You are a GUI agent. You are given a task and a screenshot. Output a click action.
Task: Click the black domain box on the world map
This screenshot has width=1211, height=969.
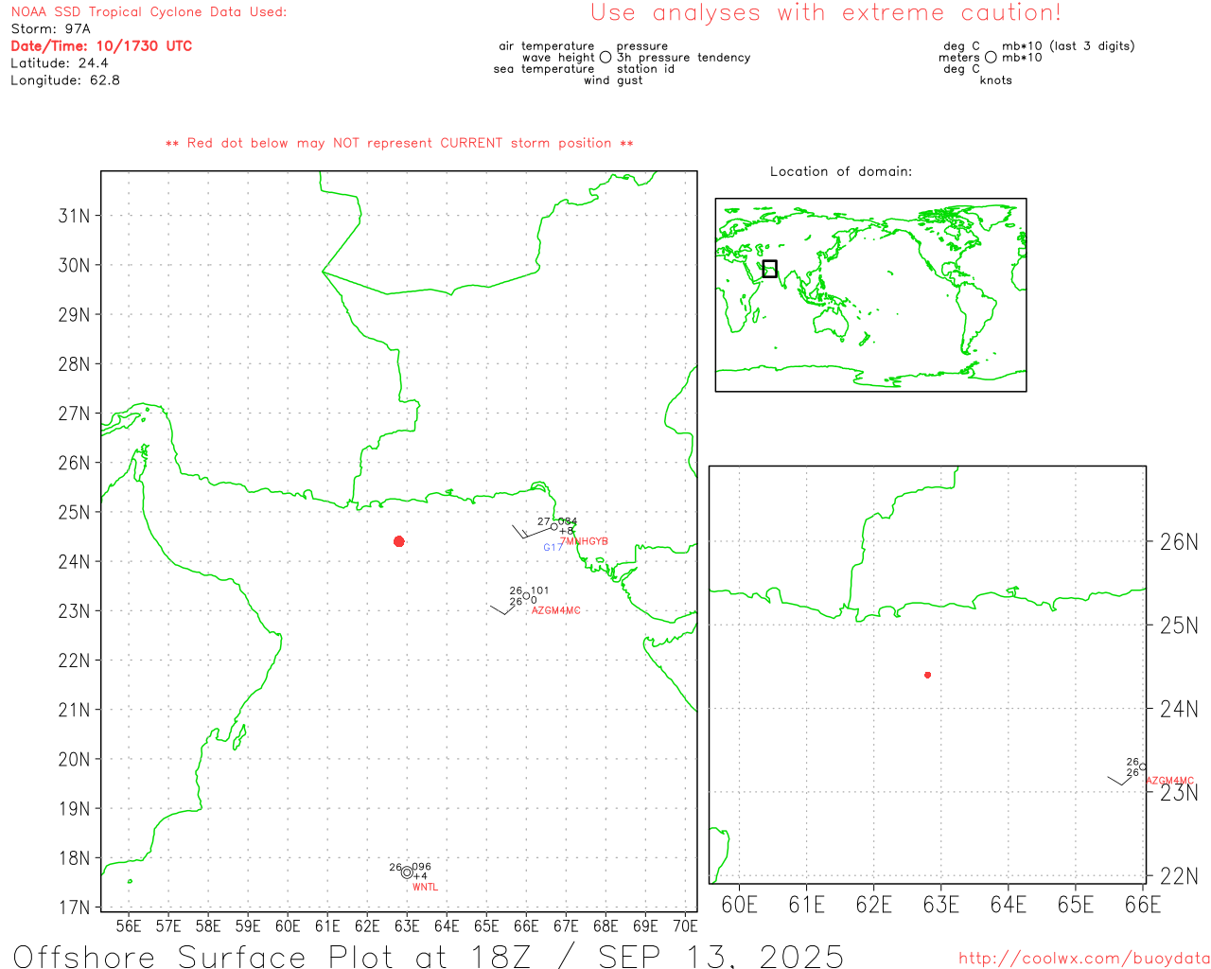tap(769, 269)
